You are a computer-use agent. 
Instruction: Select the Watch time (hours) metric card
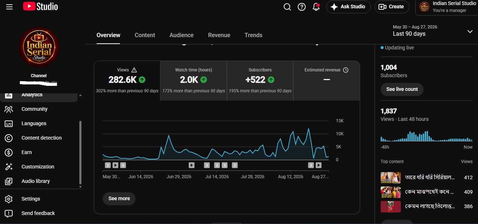click(x=194, y=81)
